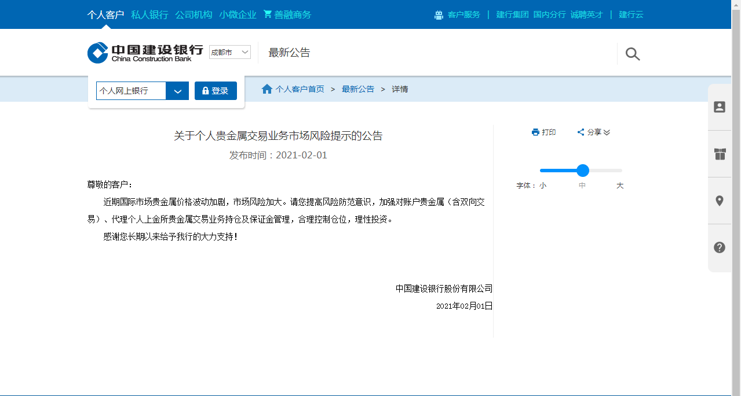Viewport: 741px width, 396px height.
Task: Open the search magnifier icon
Action: (632, 53)
